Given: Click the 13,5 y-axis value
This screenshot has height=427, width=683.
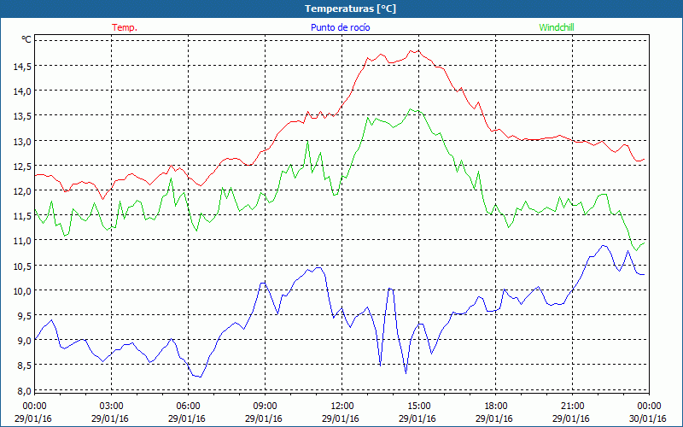Looking at the screenshot, I should (x=23, y=116).
